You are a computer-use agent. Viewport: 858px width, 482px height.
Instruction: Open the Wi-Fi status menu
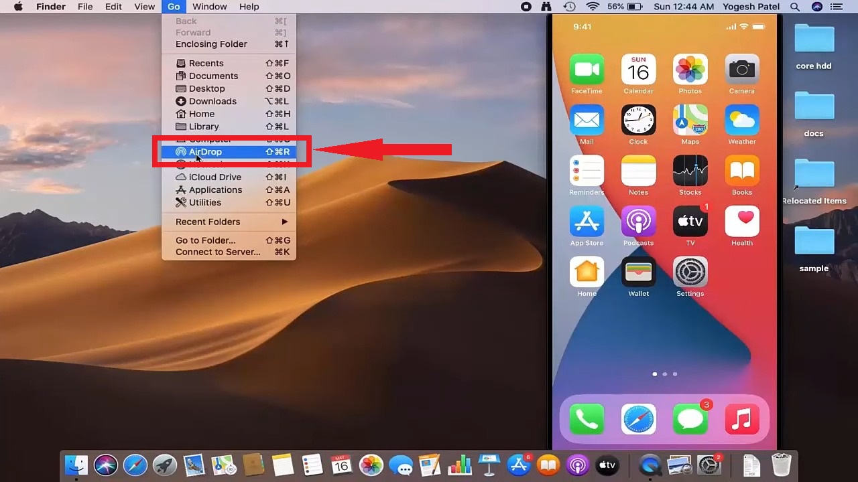tap(594, 7)
